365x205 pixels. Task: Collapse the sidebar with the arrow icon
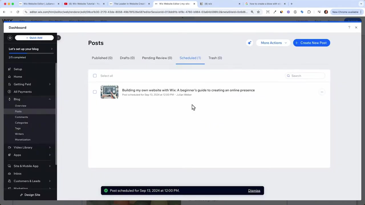pos(58,38)
